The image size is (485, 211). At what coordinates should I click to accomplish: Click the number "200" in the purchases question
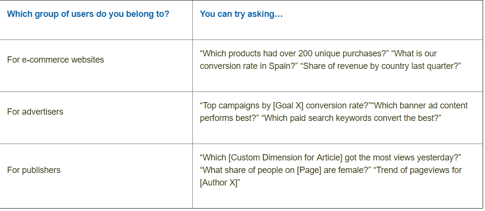[305, 53]
